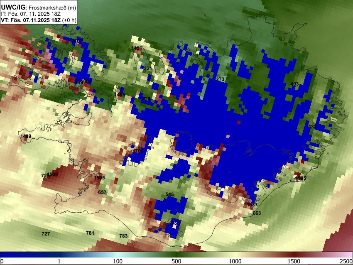Click the map value 783
This screenshot has width=353, height=265.
[x=123, y=236]
